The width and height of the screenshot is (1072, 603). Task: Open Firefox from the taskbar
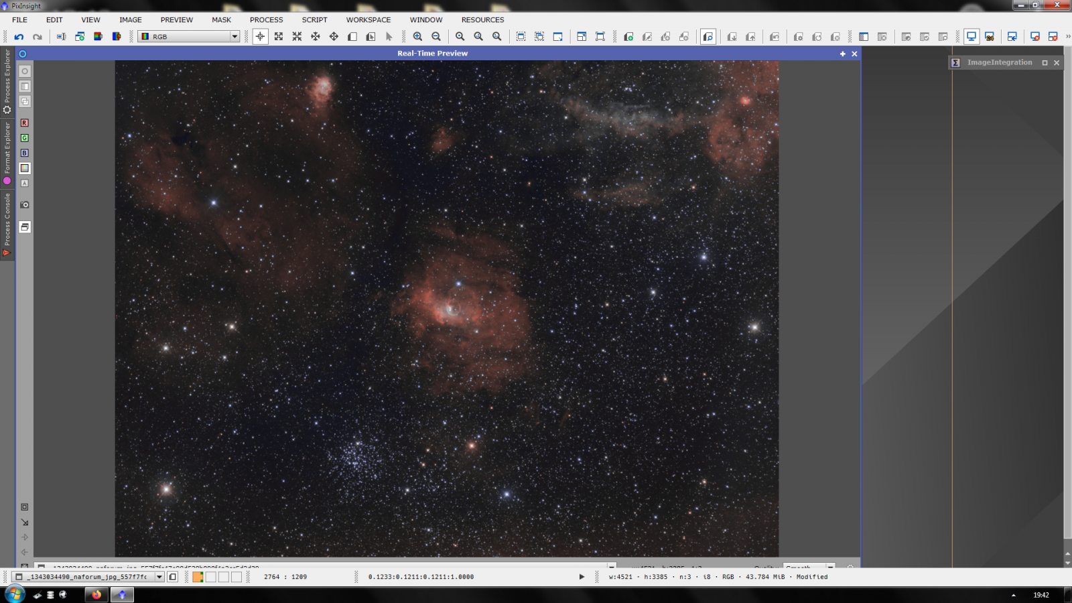click(x=96, y=594)
